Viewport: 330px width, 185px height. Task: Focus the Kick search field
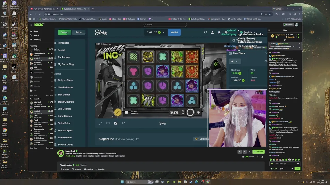tap(165, 25)
